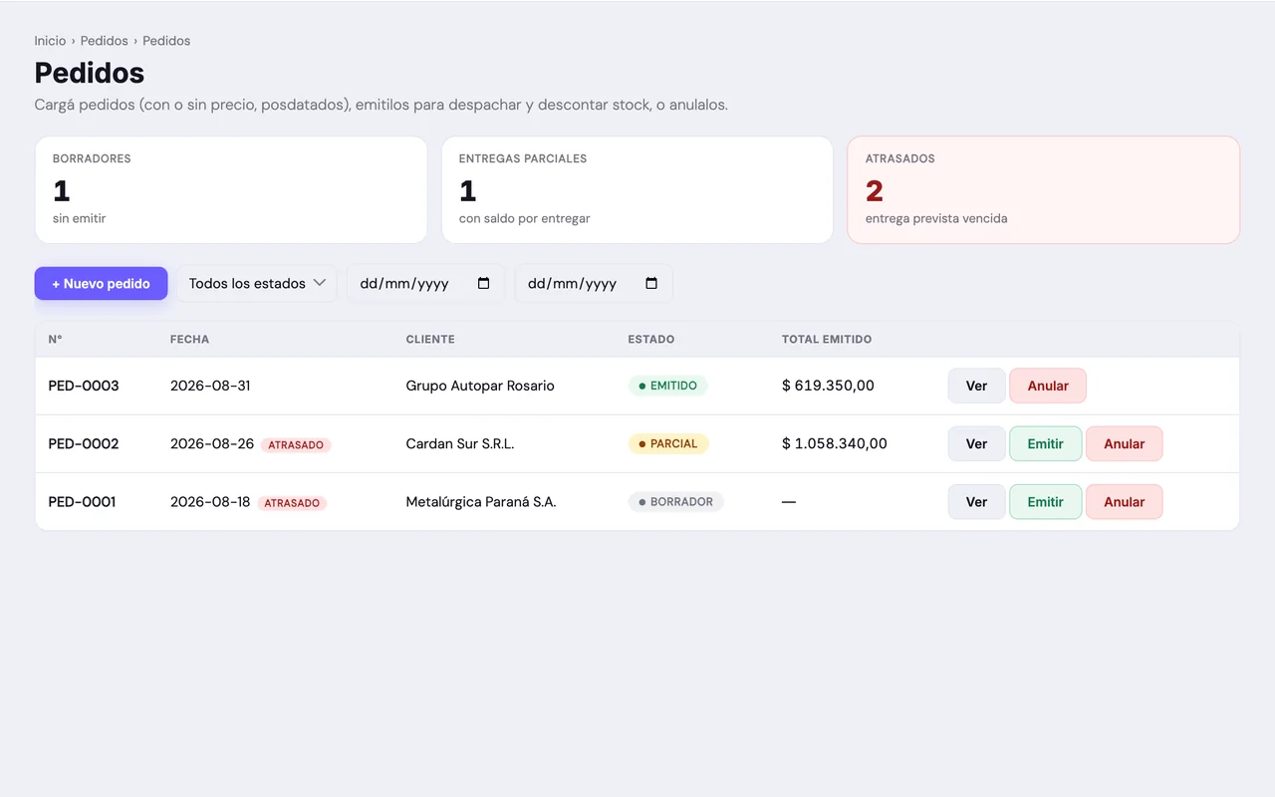Screen dimensions: 1275x797
Task: Click the PARCIAL status badge
Action: pyautogui.click(x=668, y=443)
